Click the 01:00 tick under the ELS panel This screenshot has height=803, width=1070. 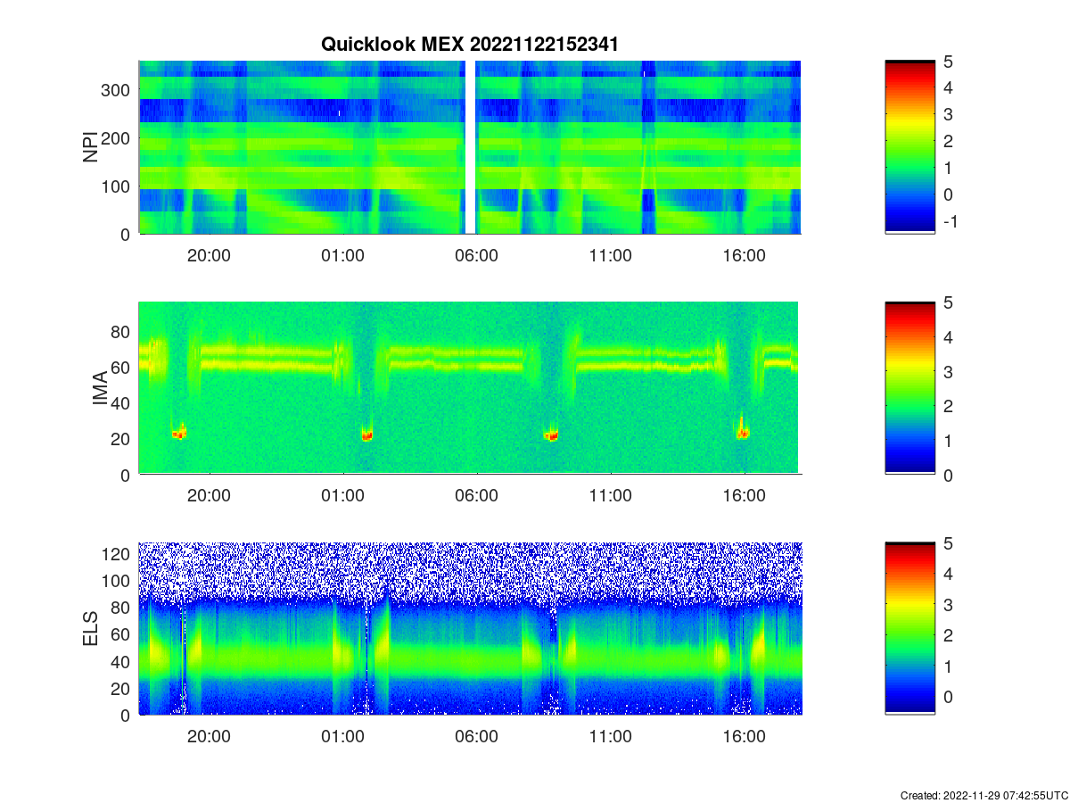click(342, 737)
